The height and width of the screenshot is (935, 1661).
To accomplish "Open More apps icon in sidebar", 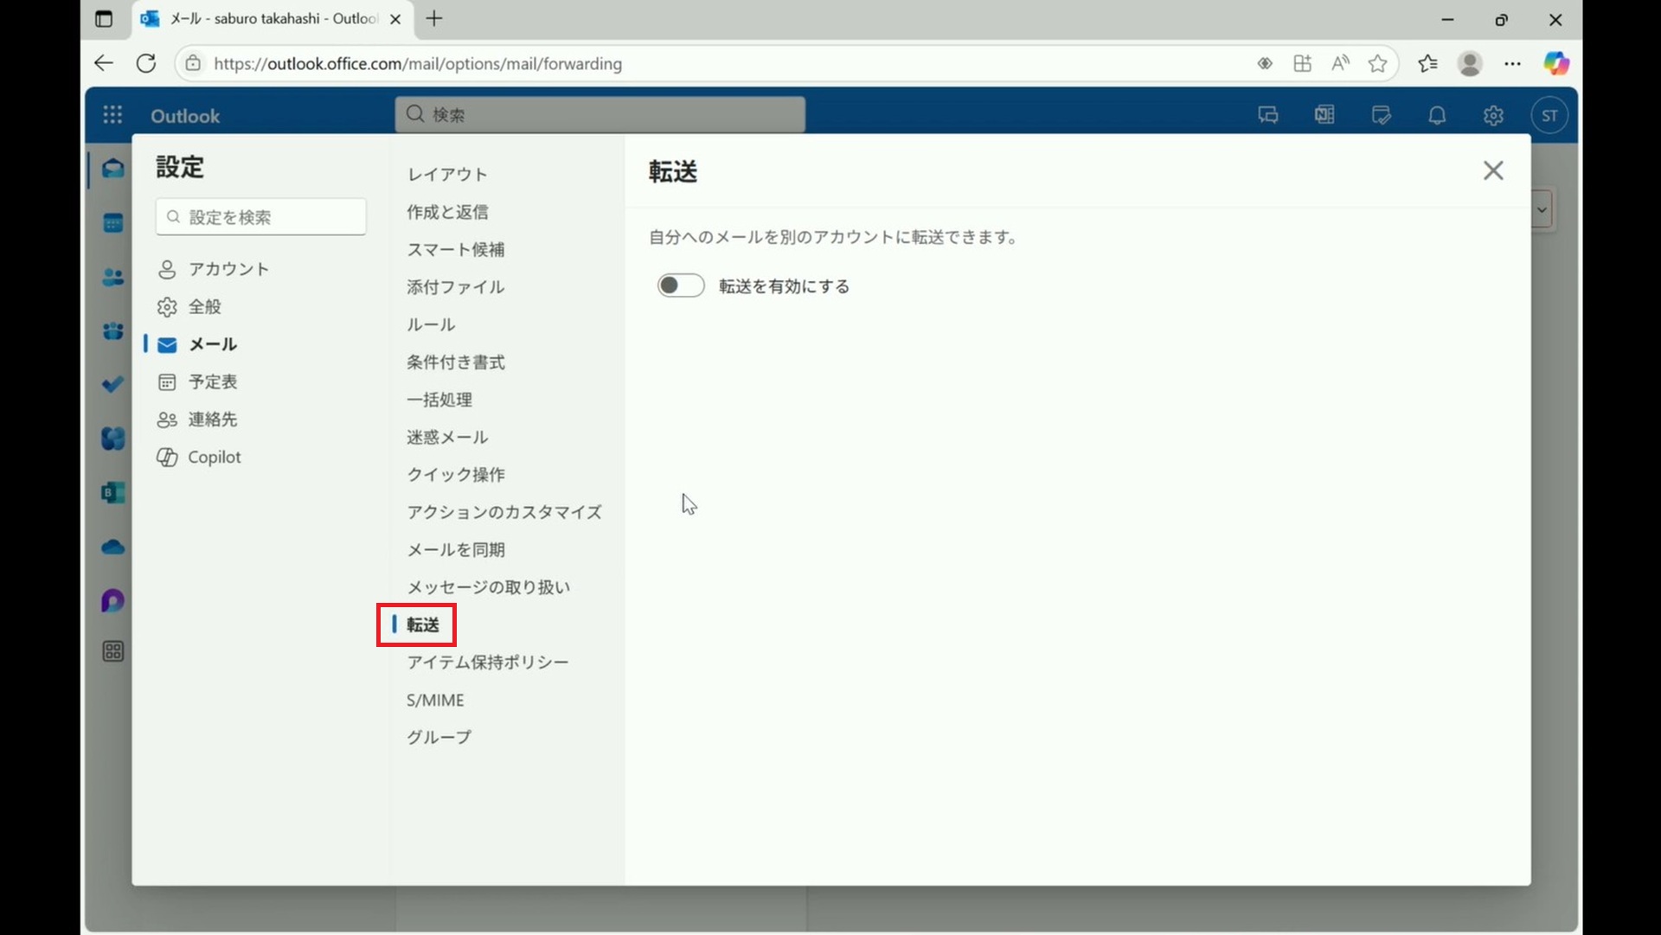I will (x=113, y=651).
